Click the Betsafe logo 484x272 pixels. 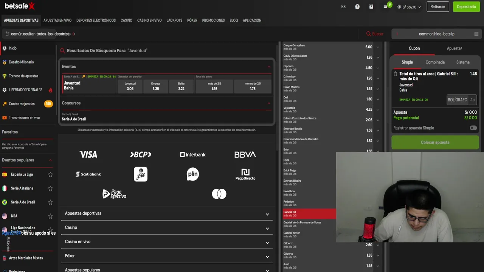click(x=20, y=6)
